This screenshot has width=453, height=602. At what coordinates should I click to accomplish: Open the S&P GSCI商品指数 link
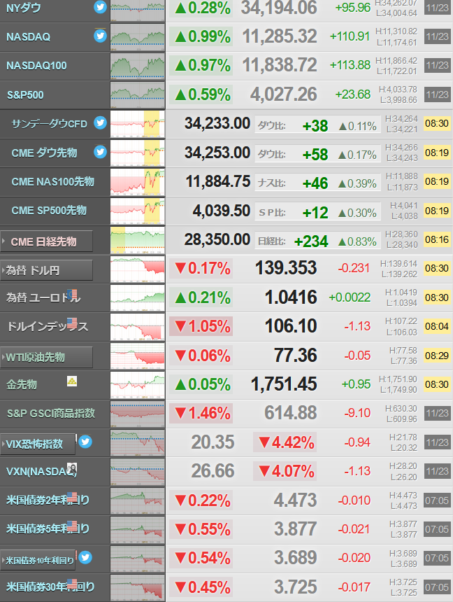pos(51,413)
